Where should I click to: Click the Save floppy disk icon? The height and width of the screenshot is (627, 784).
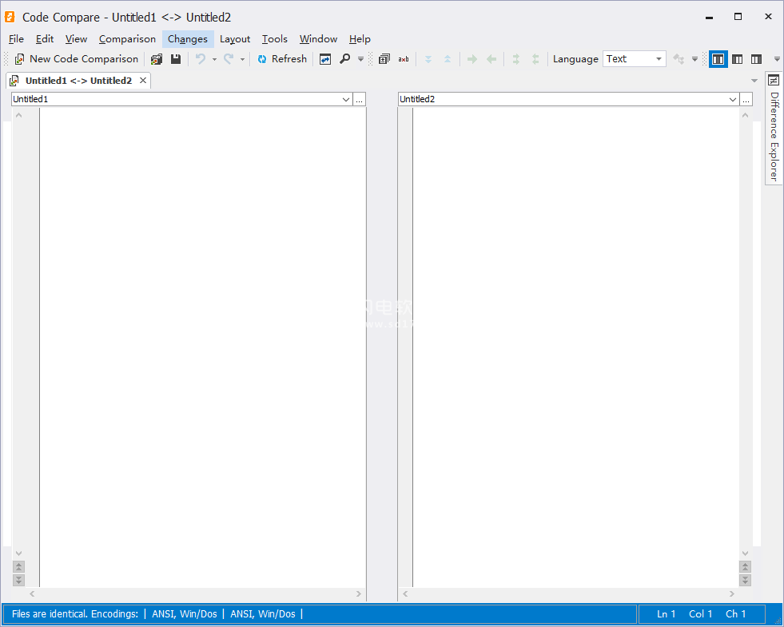[x=176, y=59]
